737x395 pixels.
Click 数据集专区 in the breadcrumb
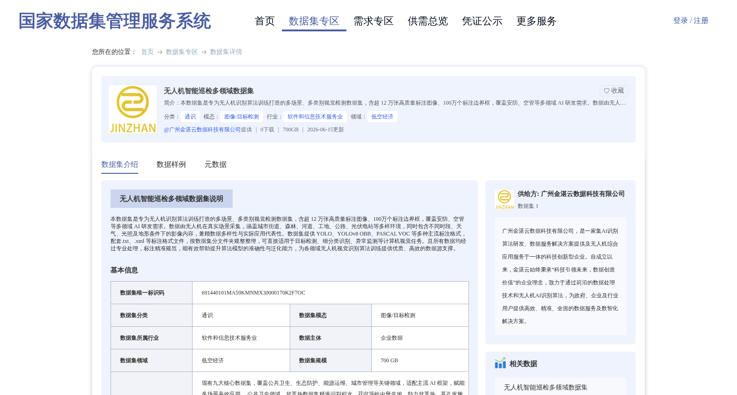(x=182, y=52)
